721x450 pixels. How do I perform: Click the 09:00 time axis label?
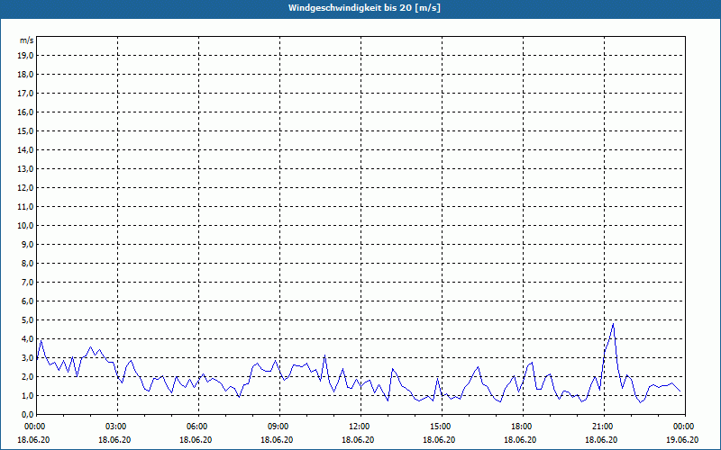click(278, 427)
